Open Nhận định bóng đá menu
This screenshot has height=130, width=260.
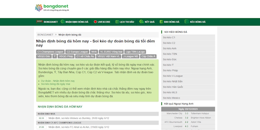(x=77, y=22)
